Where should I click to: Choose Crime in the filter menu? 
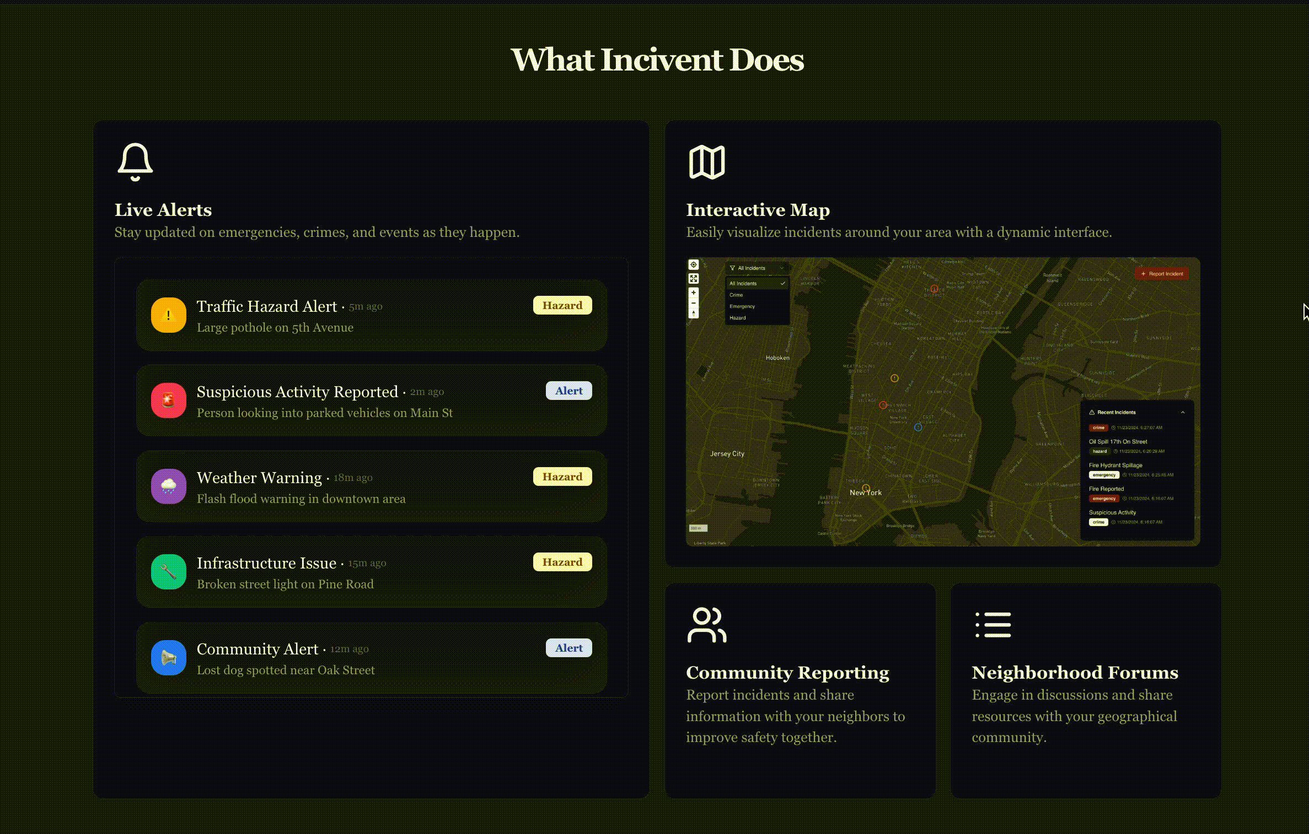737,295
